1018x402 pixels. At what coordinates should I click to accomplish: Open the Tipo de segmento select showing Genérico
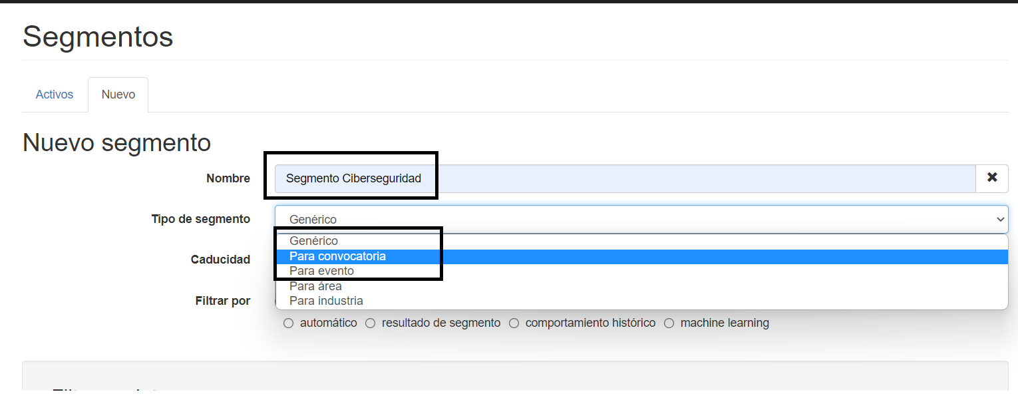(641, 220)
